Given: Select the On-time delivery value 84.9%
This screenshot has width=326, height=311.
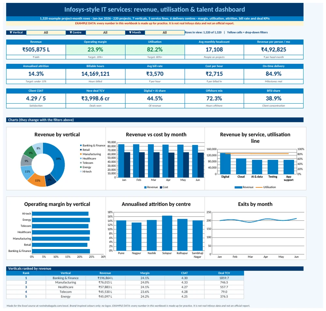Looking at the screenshot, I should 274,74.
